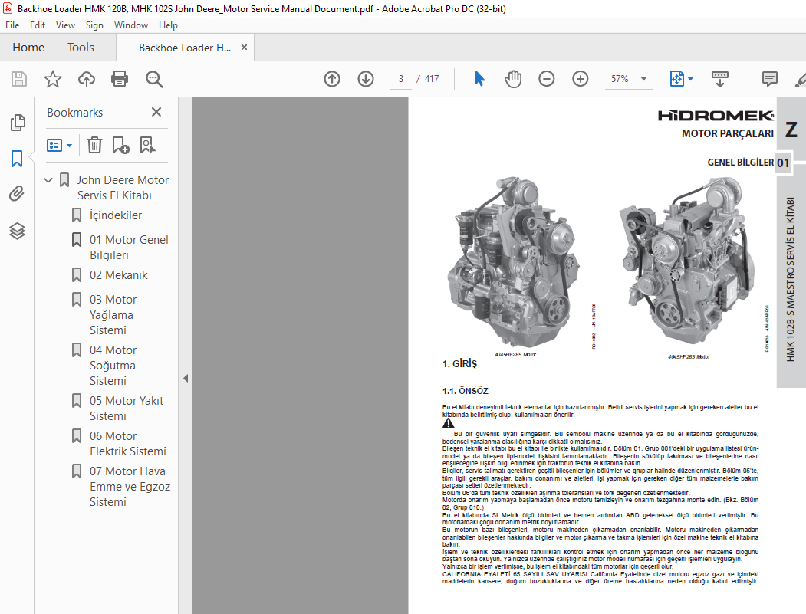This screenshot has height=614, width=806.
Task: Upload the file to cloud storage
Action: click(87, 79)
